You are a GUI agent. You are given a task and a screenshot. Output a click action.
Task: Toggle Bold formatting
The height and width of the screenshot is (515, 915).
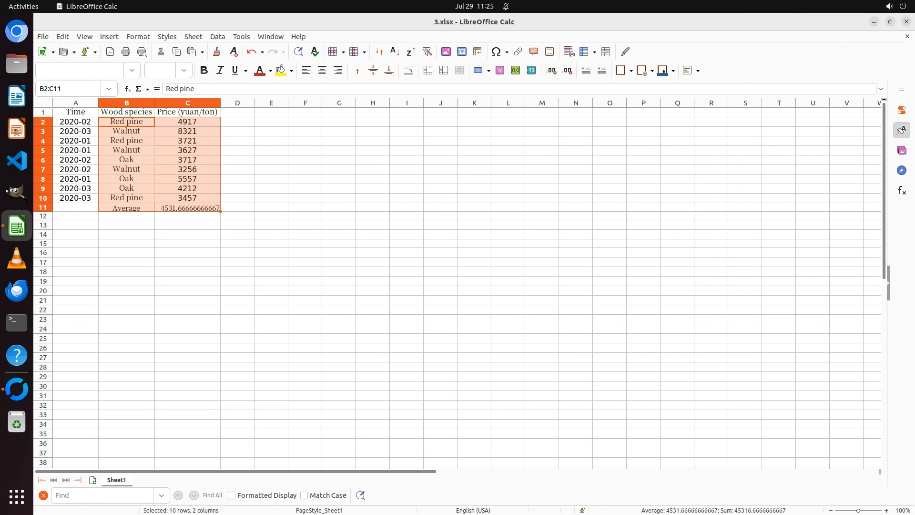pyautogui.click(x=204, y=71)
